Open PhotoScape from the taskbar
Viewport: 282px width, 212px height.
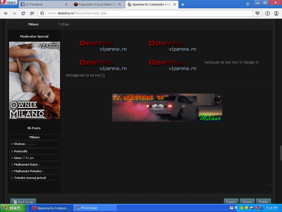pyautogui.click(x=95, y=208)
